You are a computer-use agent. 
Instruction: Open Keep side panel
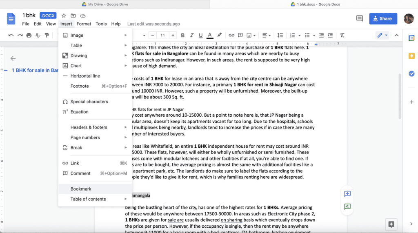click(411, 56)
